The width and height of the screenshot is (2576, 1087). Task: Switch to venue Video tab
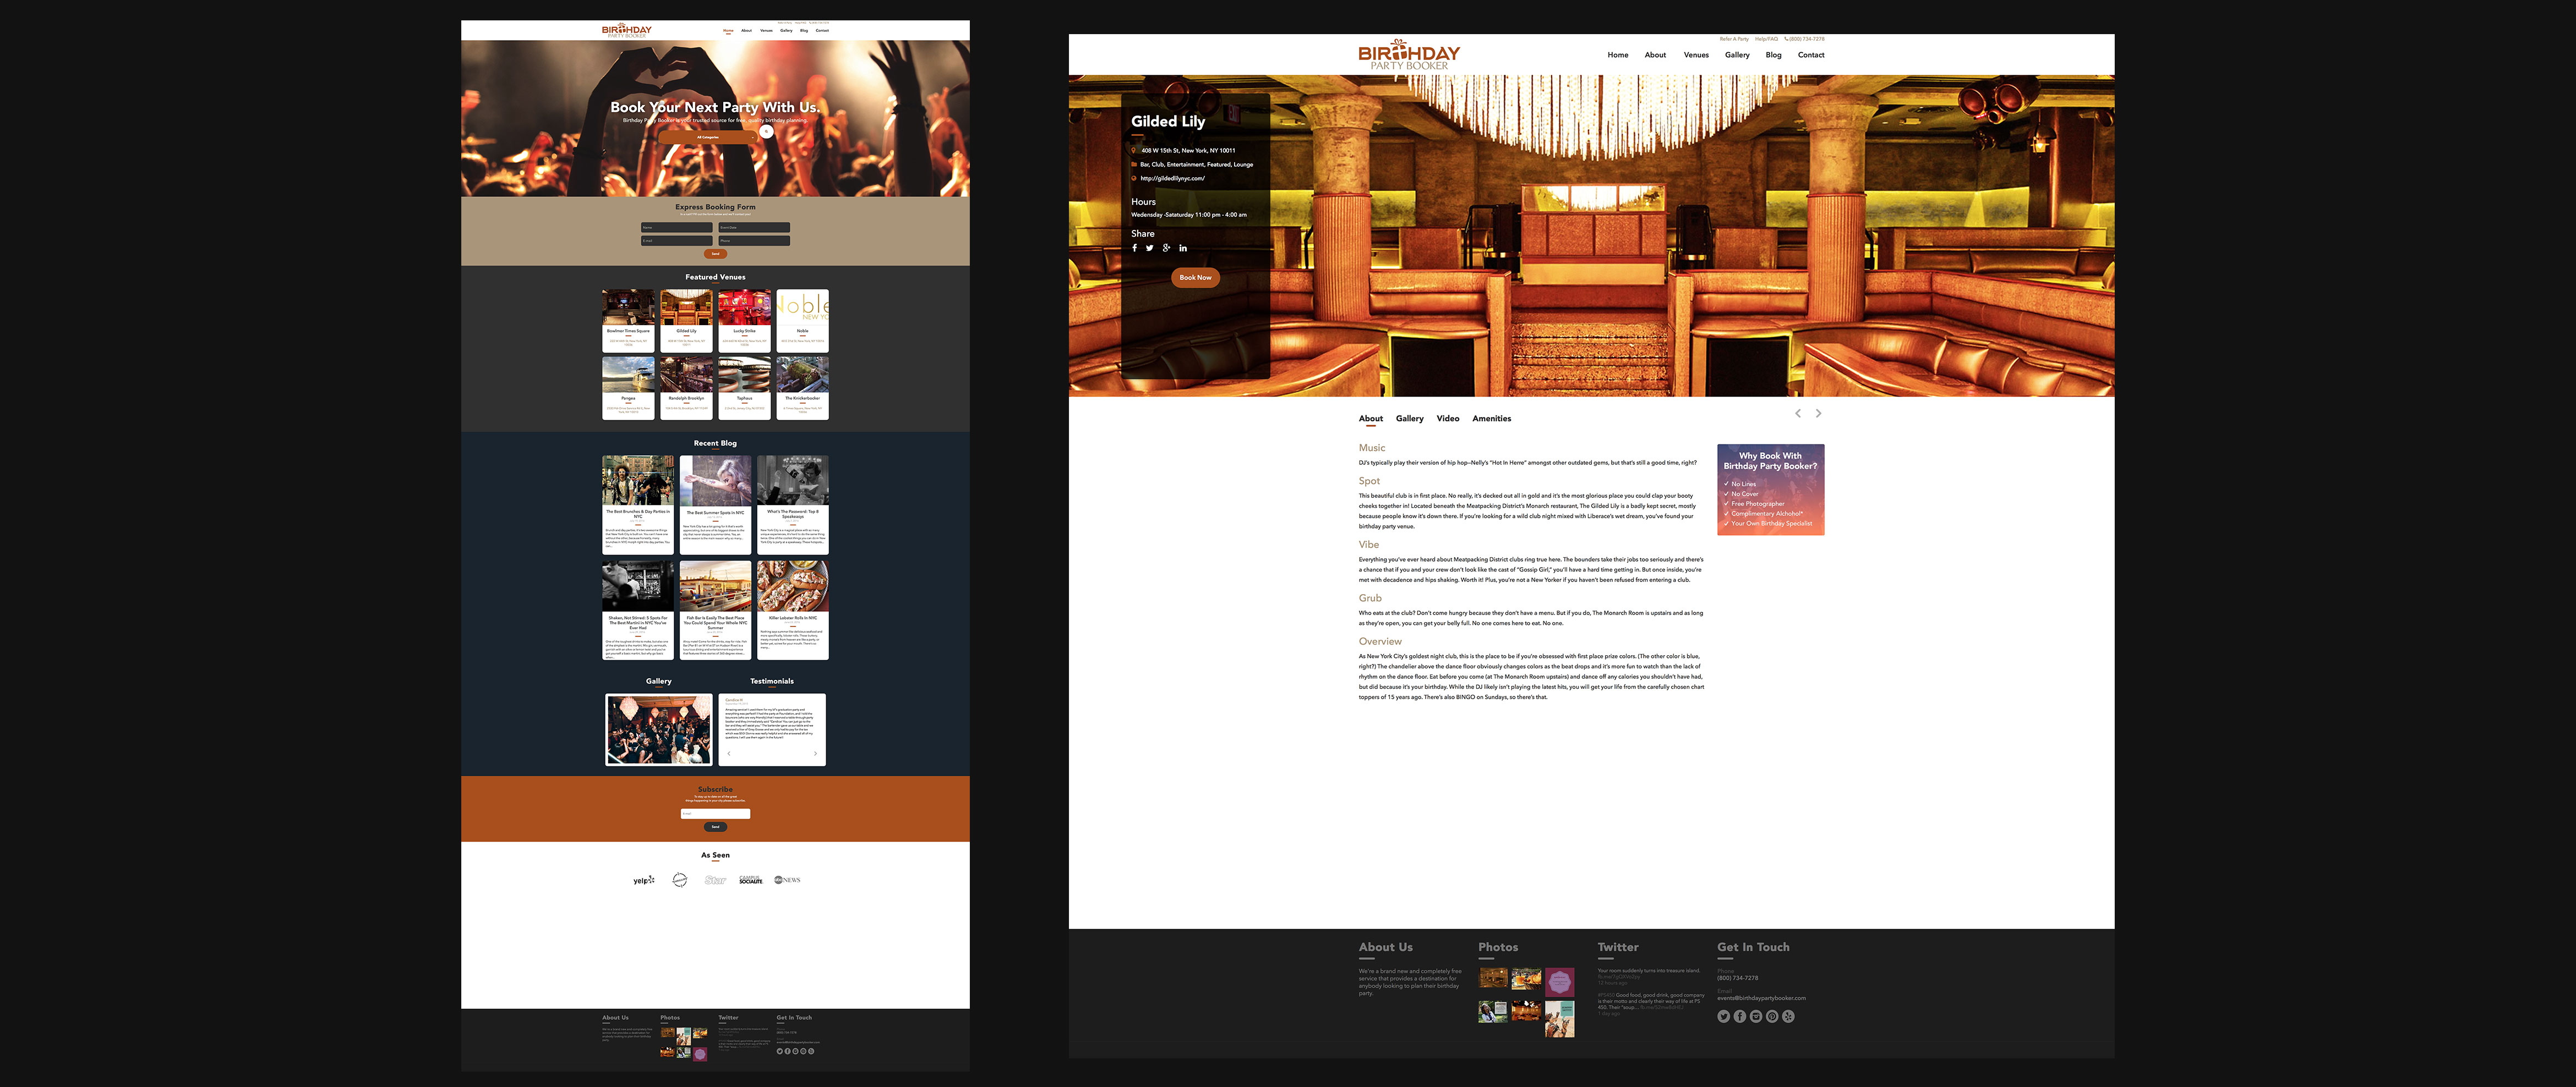[1447, 419]
